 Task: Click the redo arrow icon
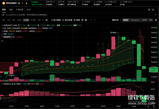(x=95, y=20)
